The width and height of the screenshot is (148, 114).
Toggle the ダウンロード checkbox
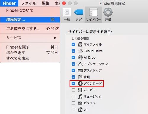tap(73, 84)
